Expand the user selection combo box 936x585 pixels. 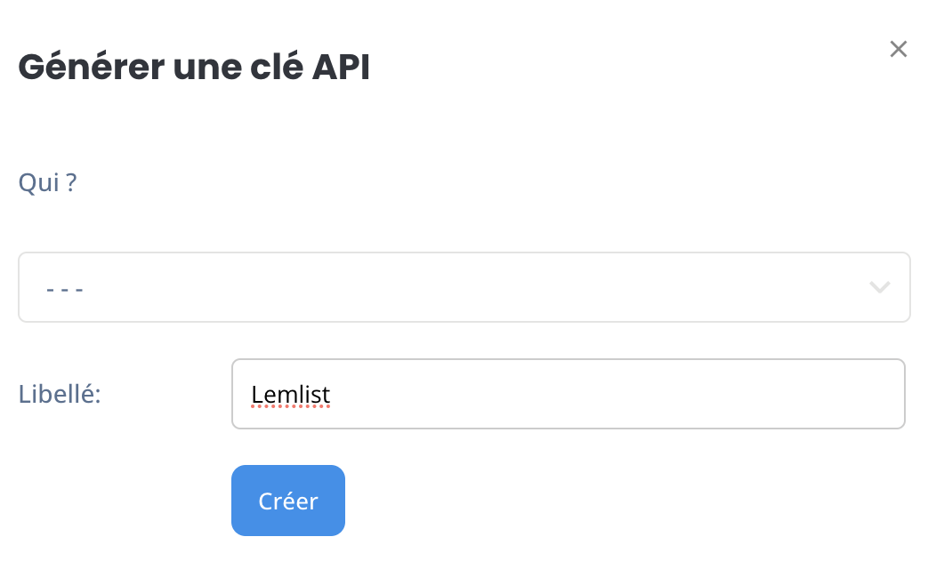(464, 287)
